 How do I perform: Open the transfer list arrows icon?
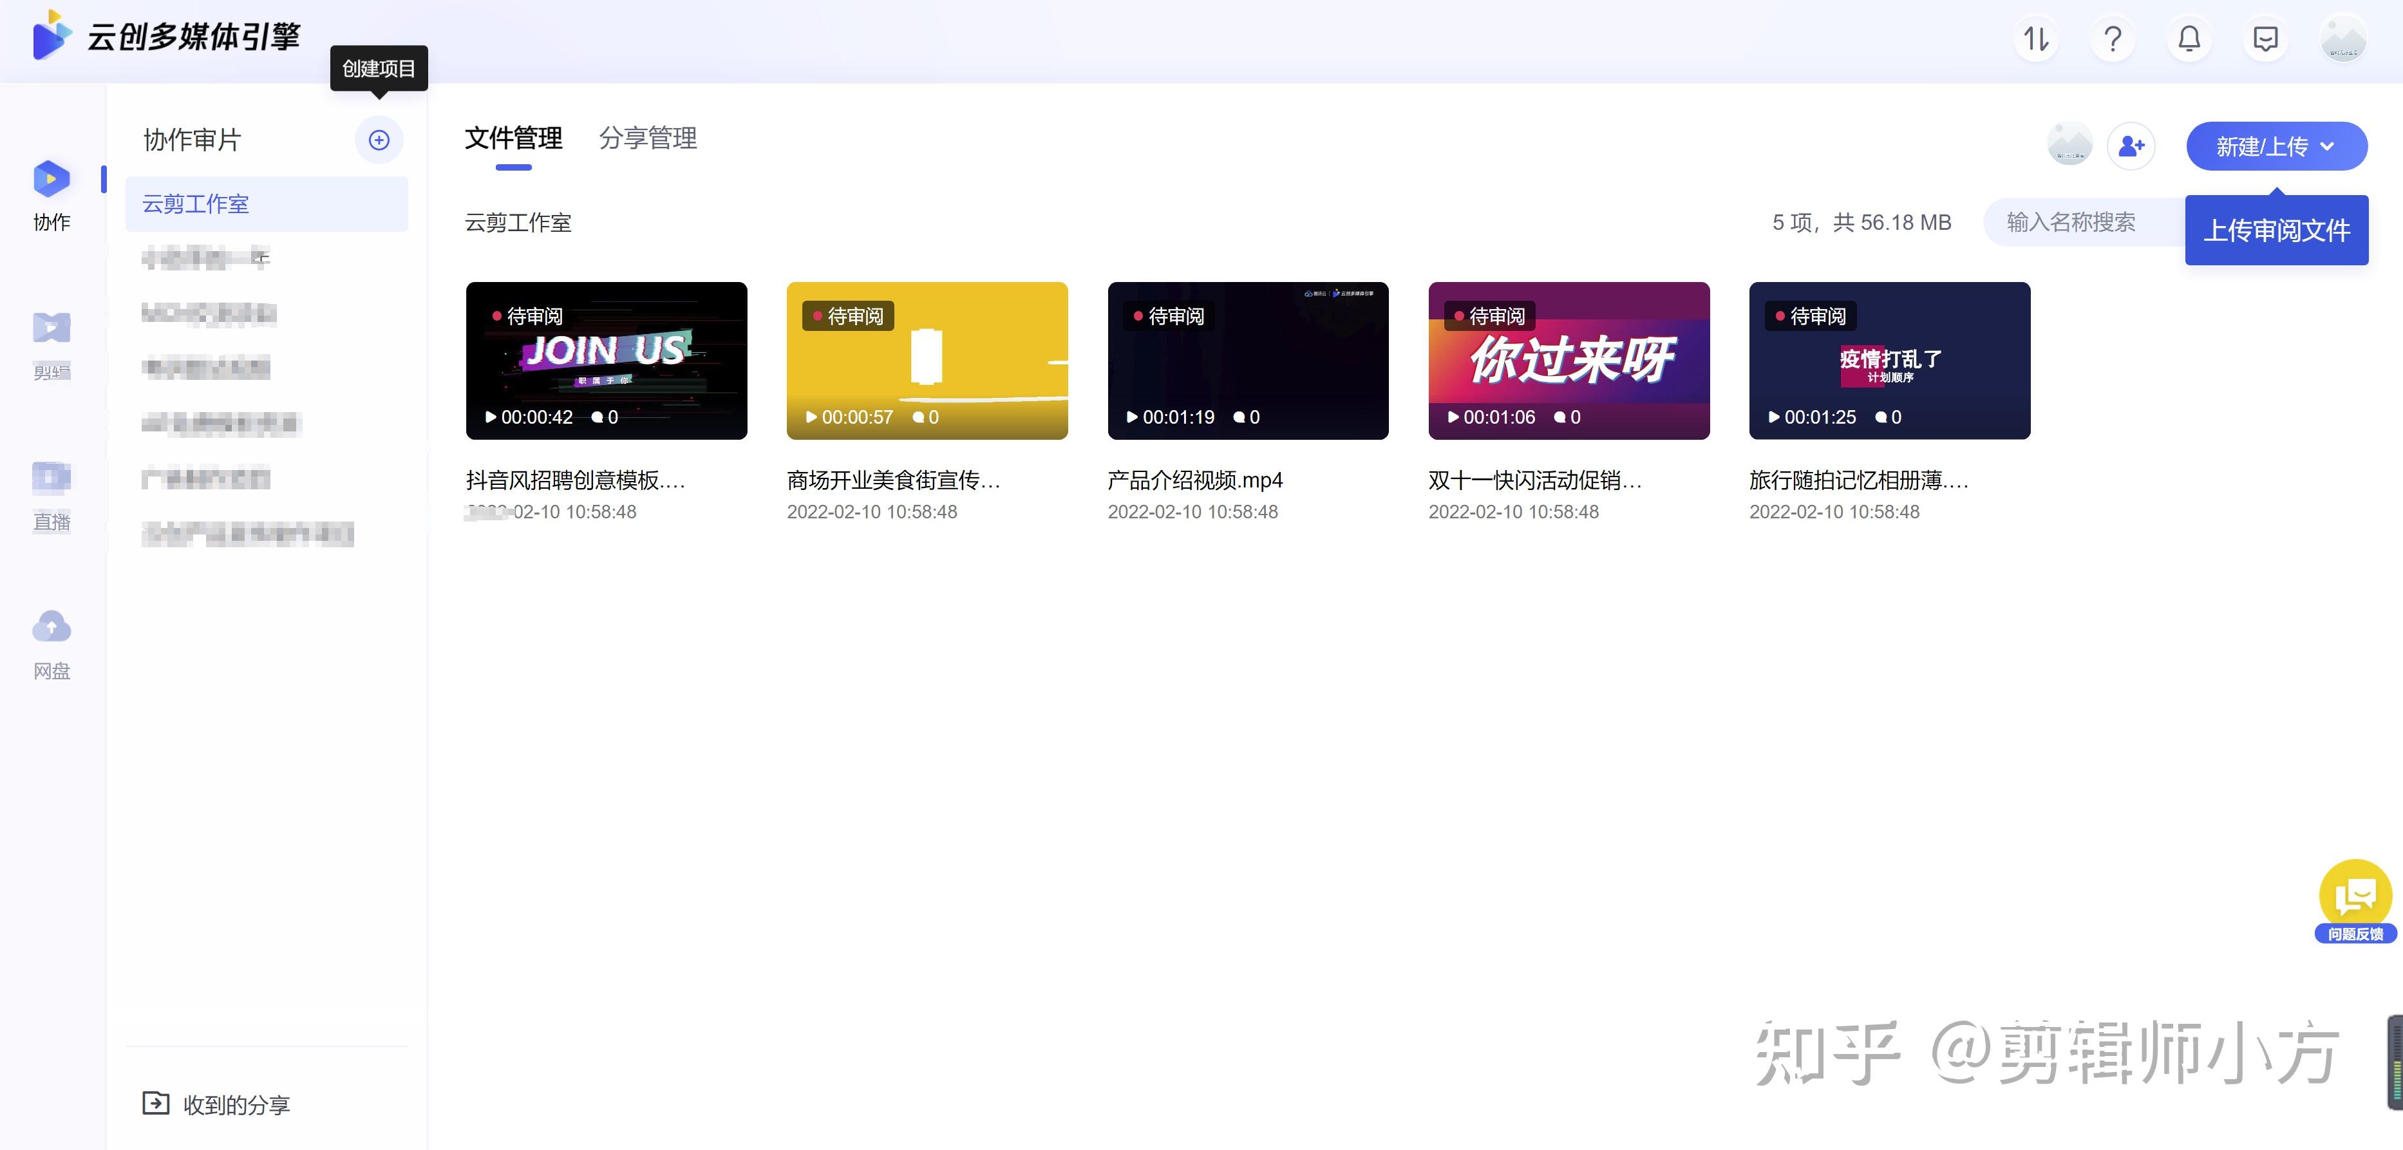click(x=2035, y=39)
